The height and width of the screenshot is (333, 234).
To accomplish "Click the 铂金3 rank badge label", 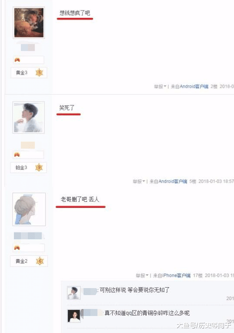I will coord(21,167).
